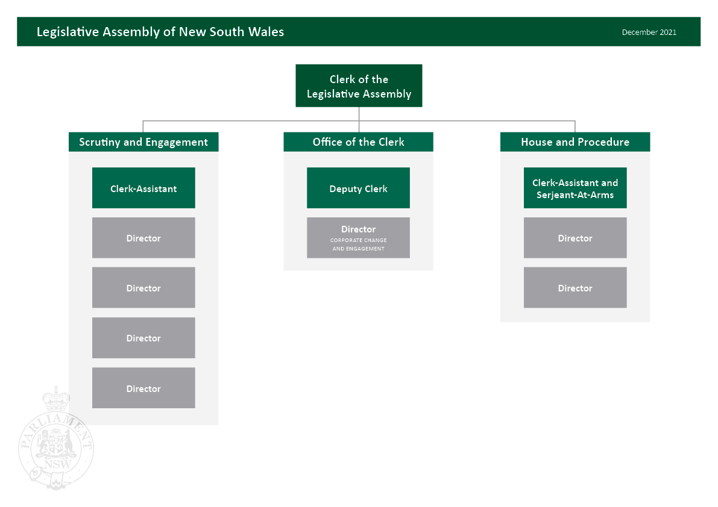Click the 'Legislative Assembly of New South Wales' title
This screenshot has width=718, height=507.
[160, 31]
